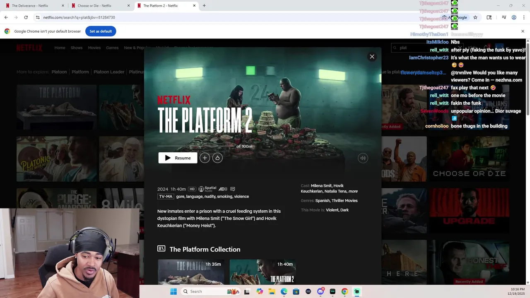Toggle the trailer sound speaker icon
530x298 pixels.
tap(363, 158)
